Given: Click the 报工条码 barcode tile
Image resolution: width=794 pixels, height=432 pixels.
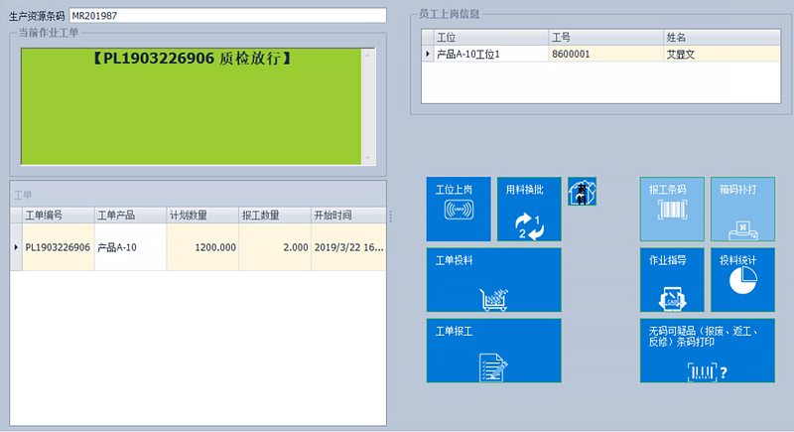Looking at the screenshot, I should click(x=672, y=209).
